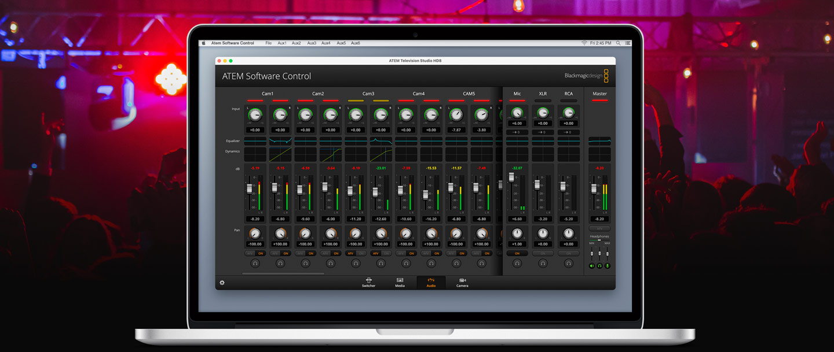Open the File menu
This screenshot has height=352, width=834.
268,43
